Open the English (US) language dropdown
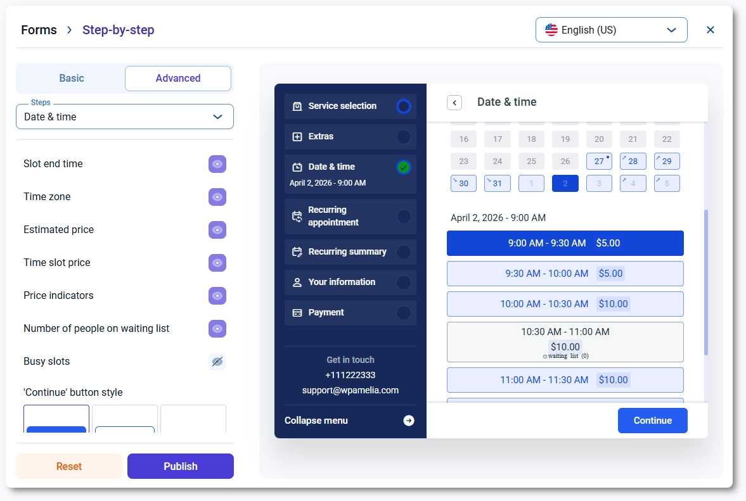This screenshot has height=501, width=746. 610,30
